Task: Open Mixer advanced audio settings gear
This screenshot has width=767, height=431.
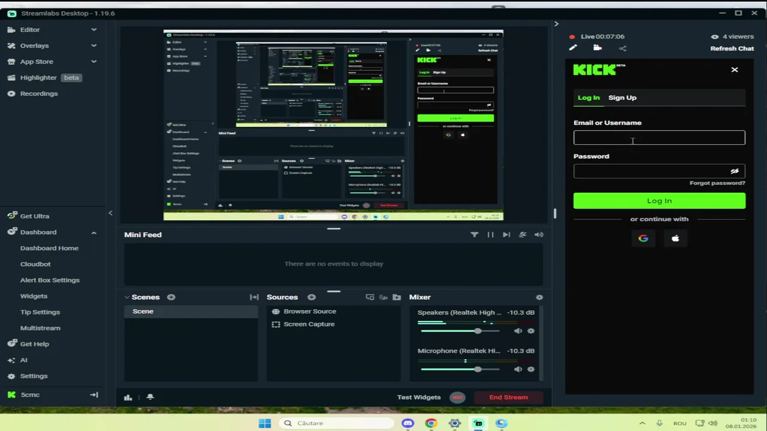Action: click(x=539, y=297)
